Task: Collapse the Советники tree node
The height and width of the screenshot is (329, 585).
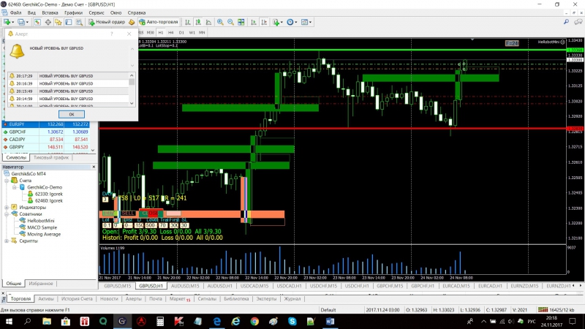Action: click(x=7, y=214)
